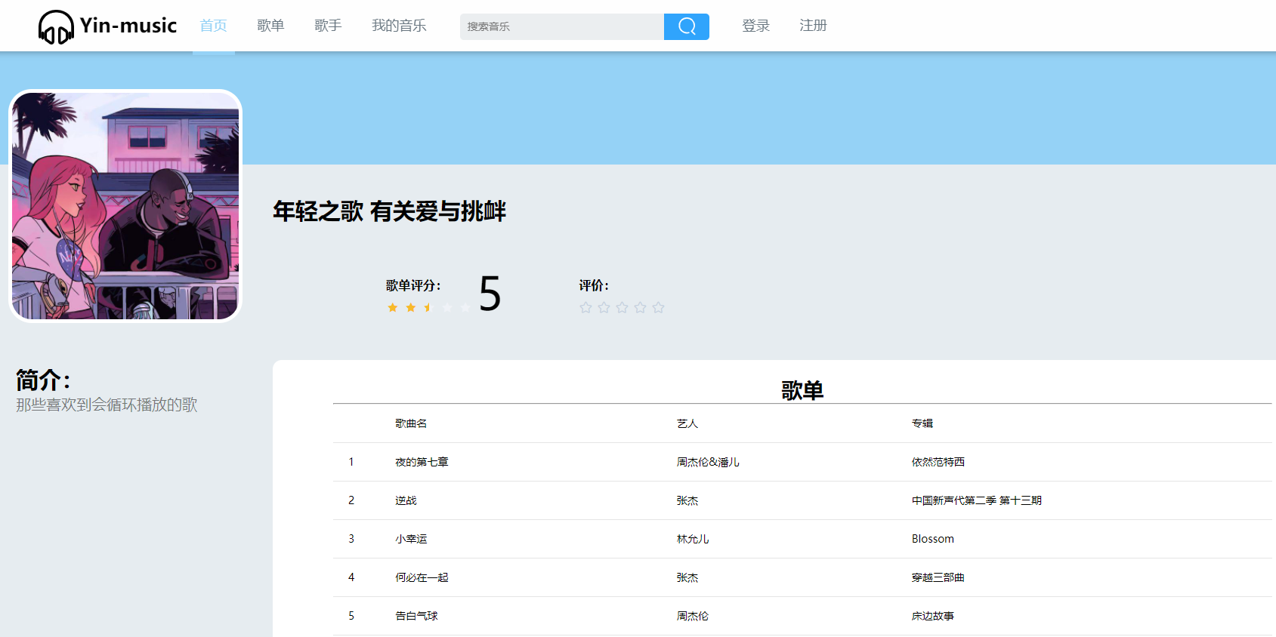This screenshot has width=1276, height=637.
Task: Go to the 歌手 navigation tab
Action: tap(328, 26)
